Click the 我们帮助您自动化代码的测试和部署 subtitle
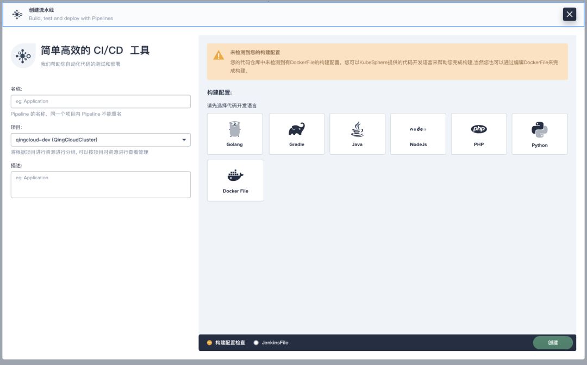This screenshot has width=587, height=365. [80, 64]
